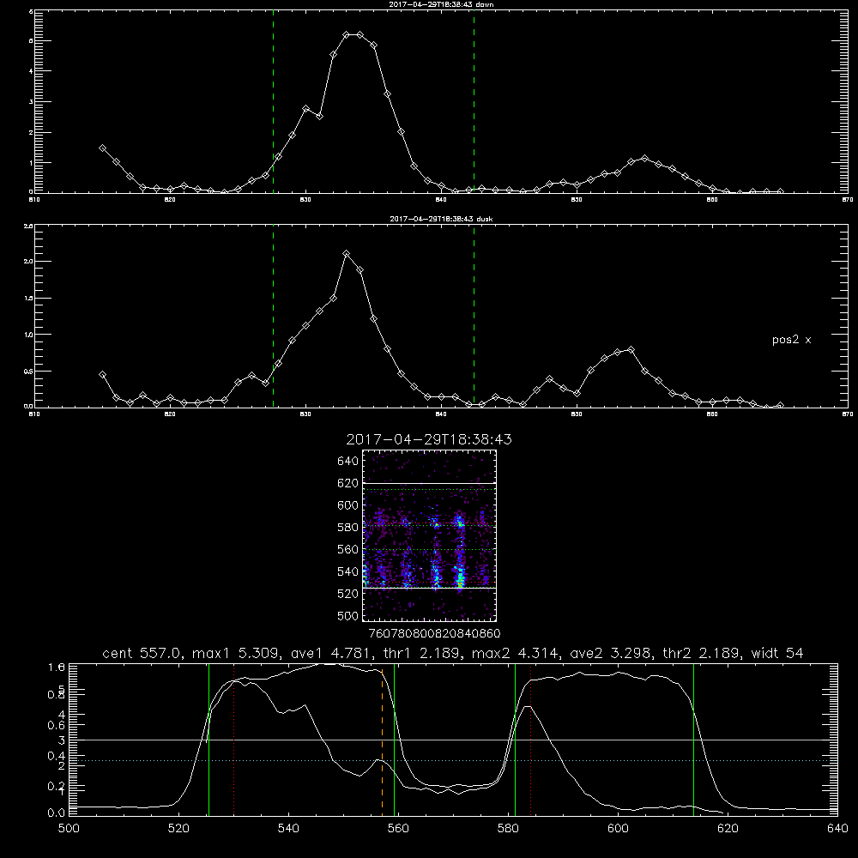Viewport: 858px width, 858px height.
Task: Select the solid white horizontal line at level 3
Action: coord(453,740)
